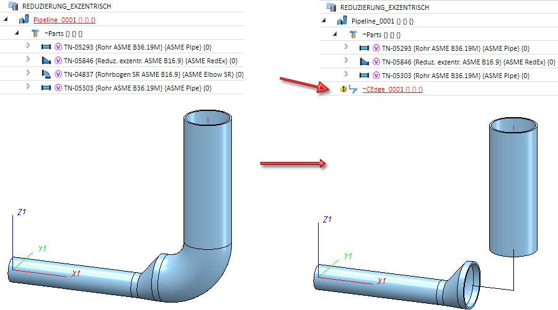
Task: Click reducer icon of TN-05846 in right tree
Action: (x=364, y=61)
